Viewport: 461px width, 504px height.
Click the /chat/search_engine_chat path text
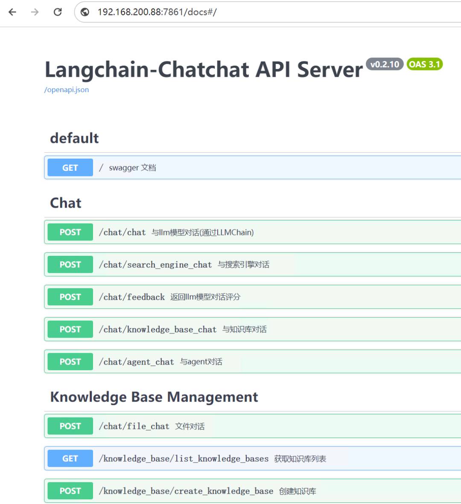pos(155,265)
